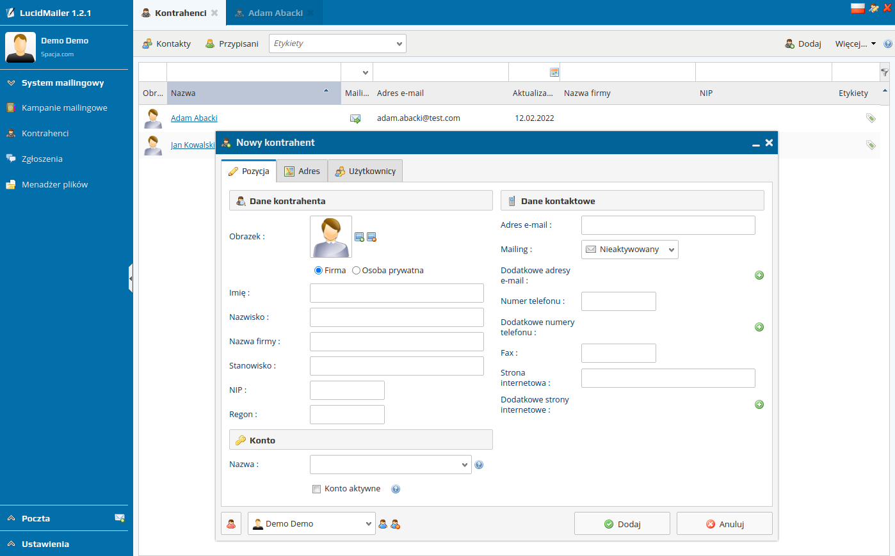The width and height of the screenshot is (895, 556).
Task: Click the Strona internetowa input field
Action: 668,378
